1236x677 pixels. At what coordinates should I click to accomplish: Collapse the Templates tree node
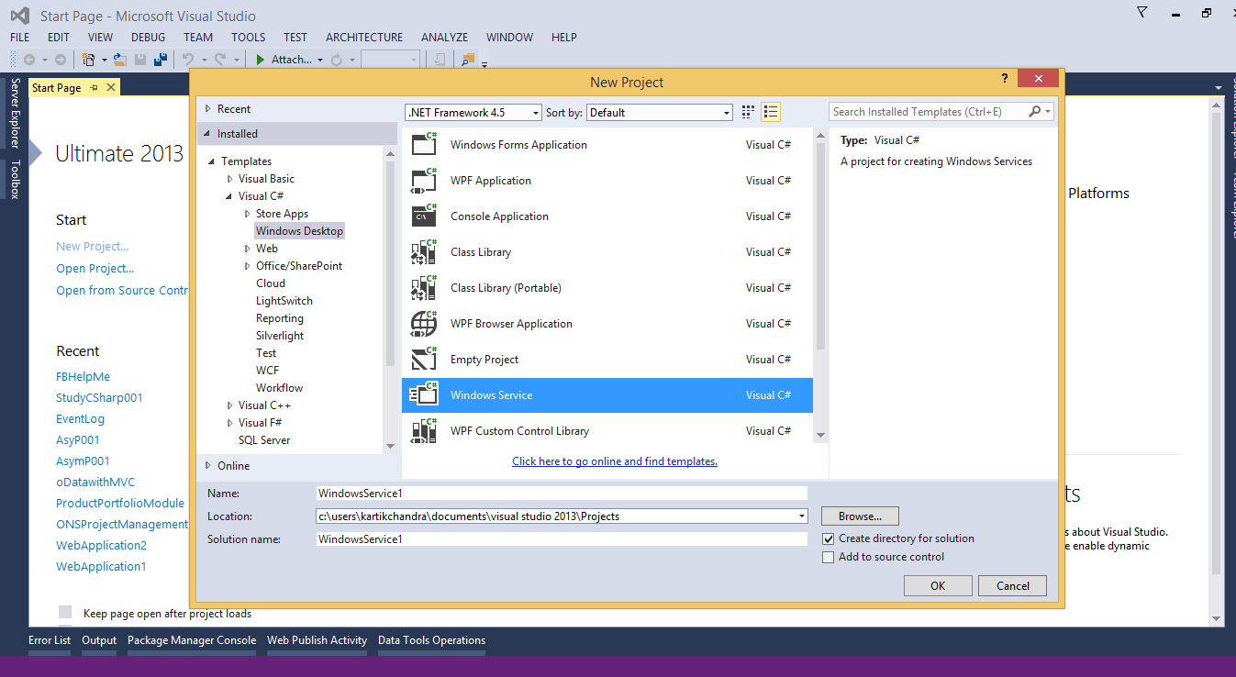tap(212, 161)
